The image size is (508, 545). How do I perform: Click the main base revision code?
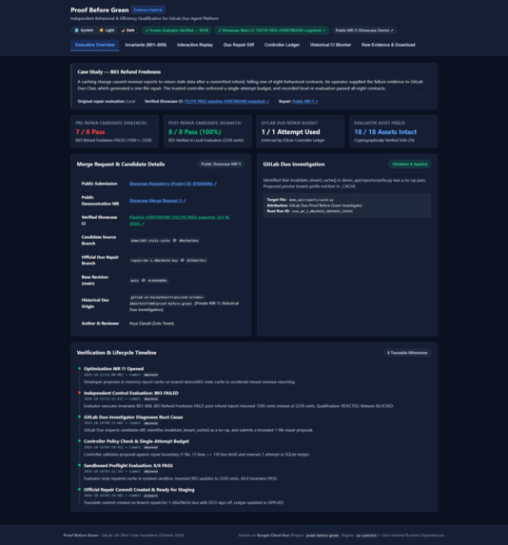click(x=135, y=281)
